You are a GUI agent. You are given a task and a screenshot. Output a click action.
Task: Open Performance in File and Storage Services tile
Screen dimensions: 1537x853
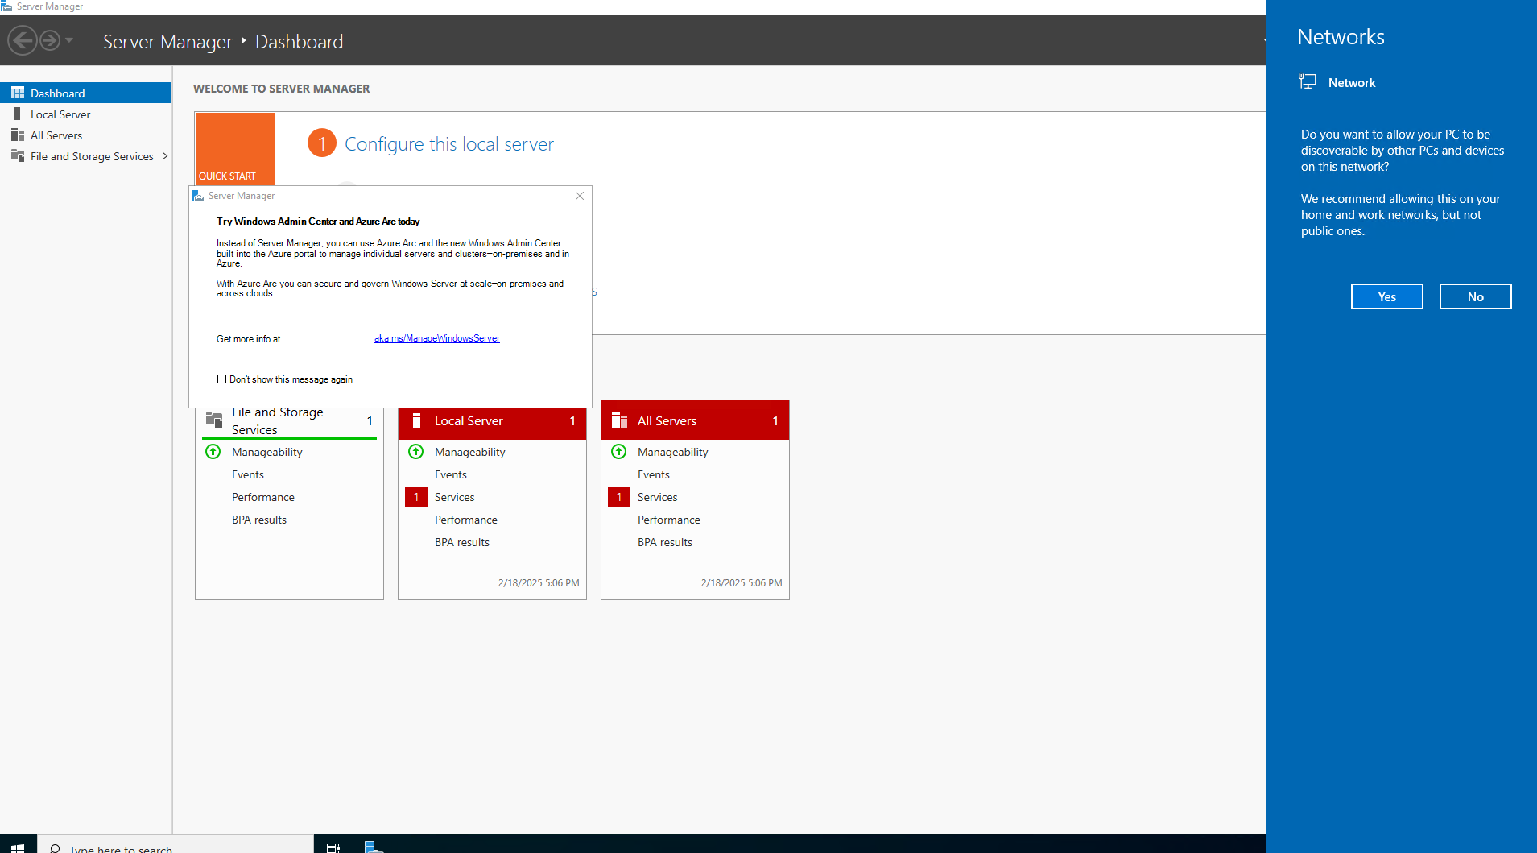pyautogui.click(x=263, y=498)
